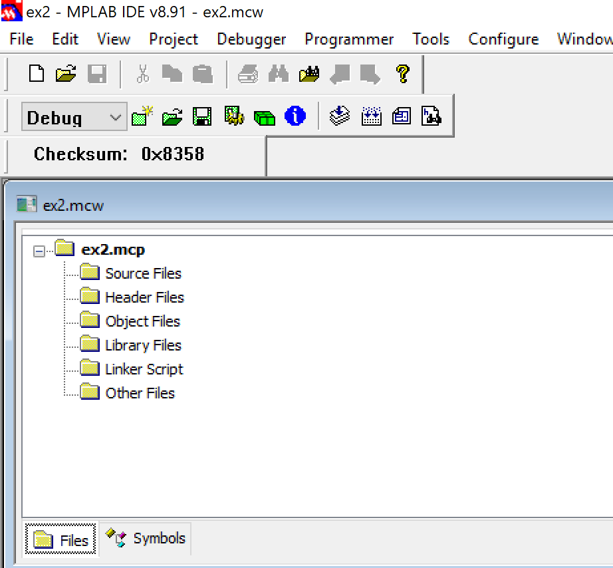
Task: Open the Tools menu
Action: click(431, 39)
